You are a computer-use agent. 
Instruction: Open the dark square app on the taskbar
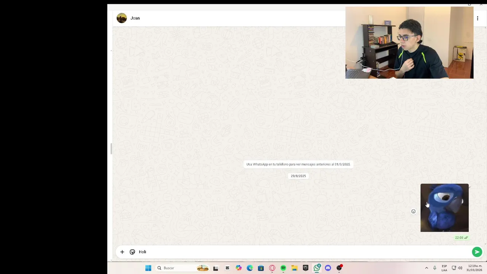pyautogui.click(x=216, y=268)
